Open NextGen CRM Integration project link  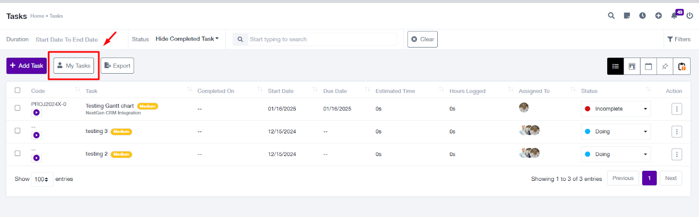point(113,113)
